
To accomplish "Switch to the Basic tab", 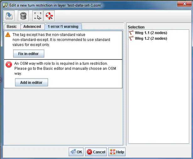I will 12,27.
